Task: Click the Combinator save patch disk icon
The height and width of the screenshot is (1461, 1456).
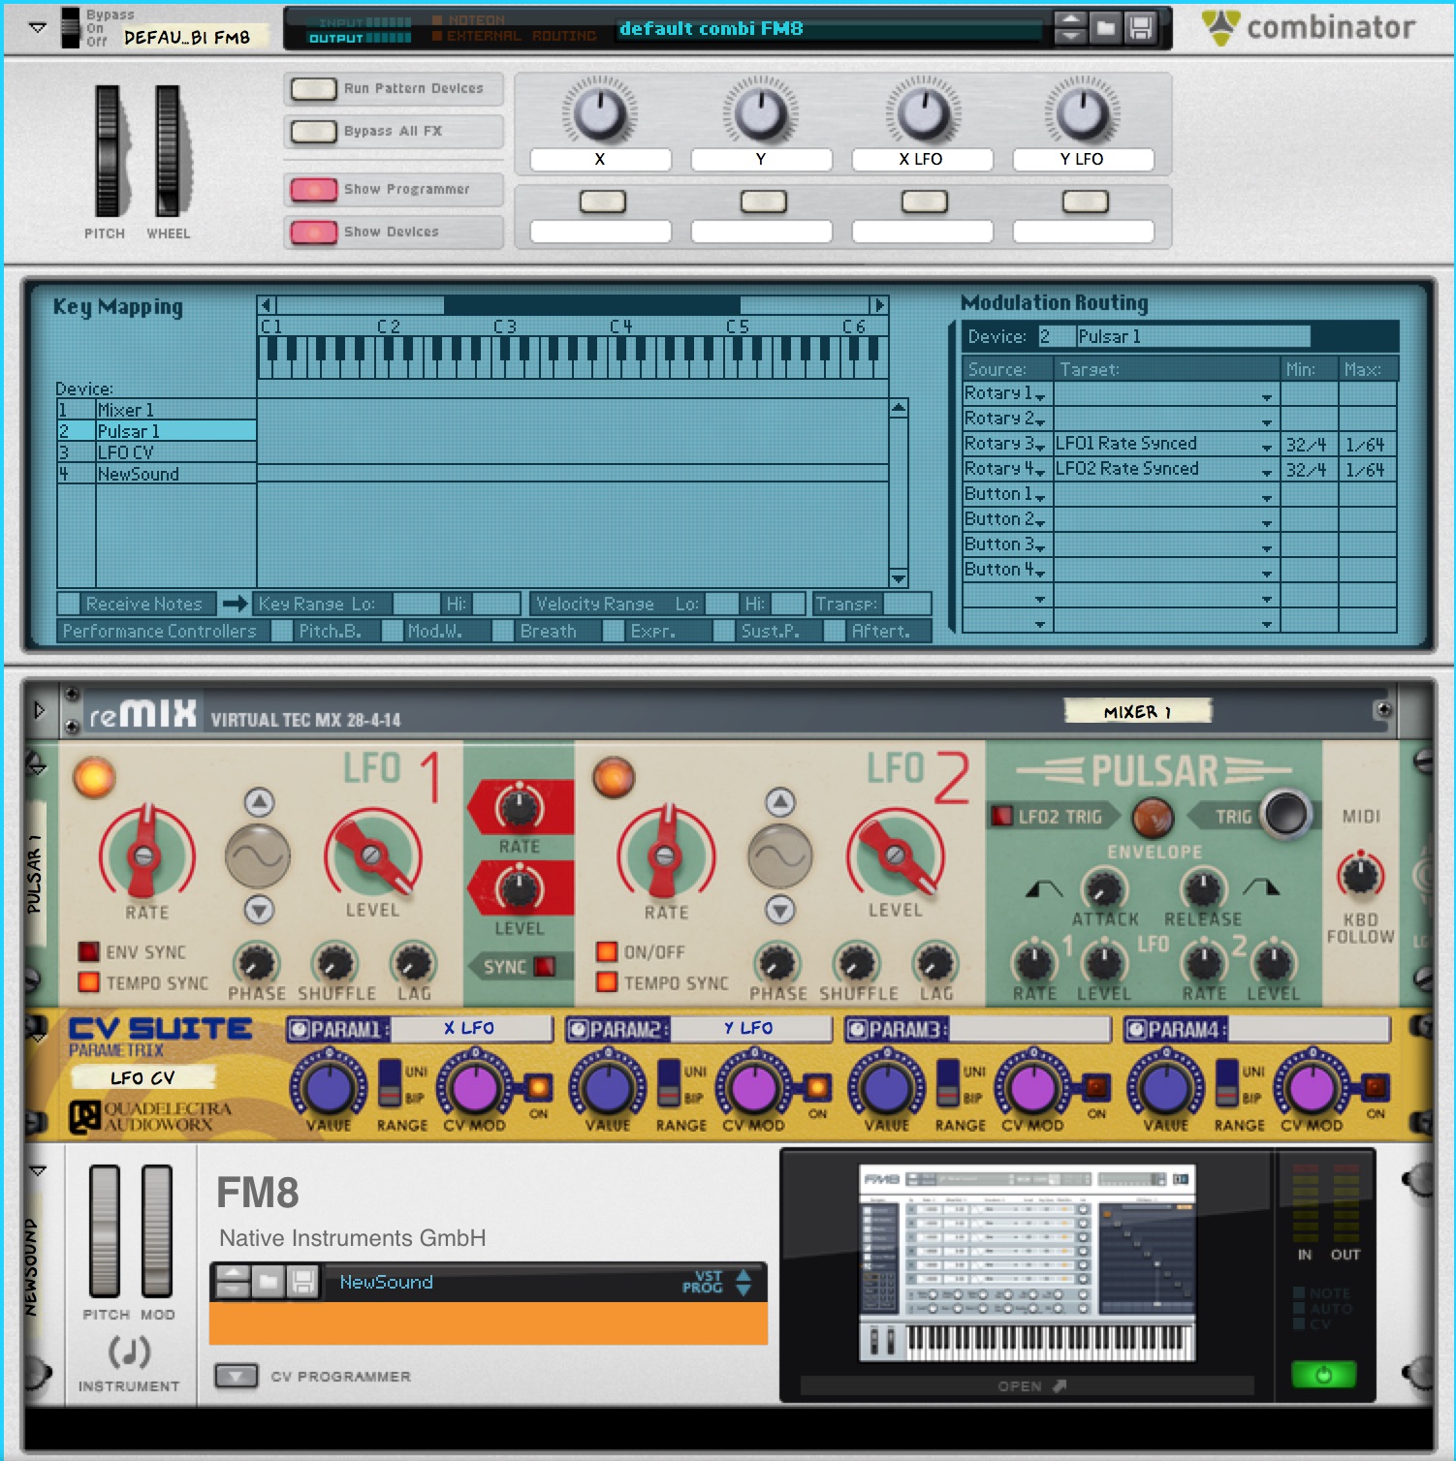Action: tap(1141, 28)
